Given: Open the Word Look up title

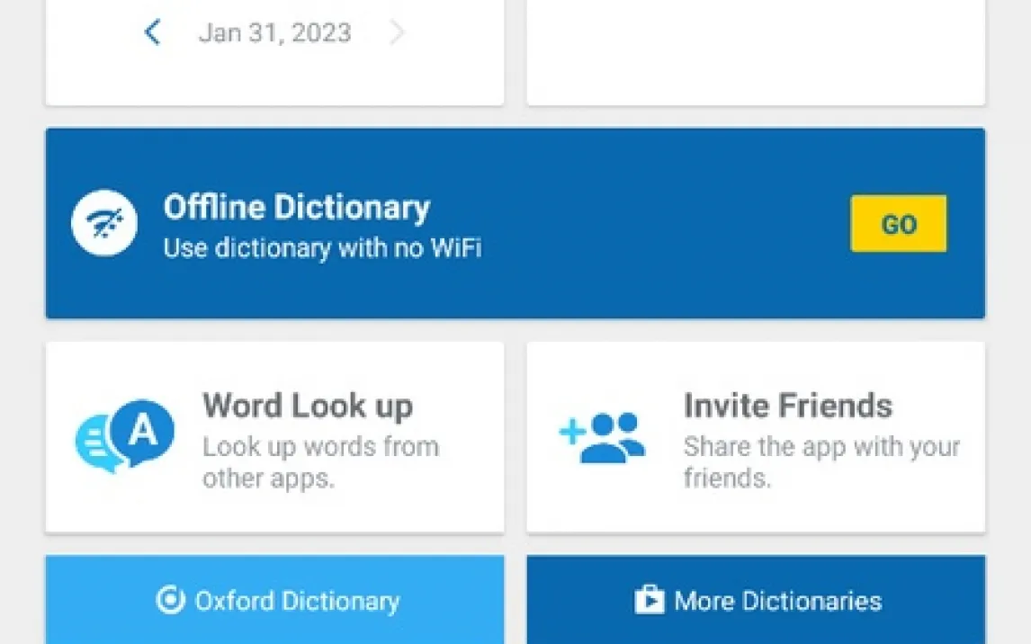Looking at the screenshot, I should click(307, 406).
